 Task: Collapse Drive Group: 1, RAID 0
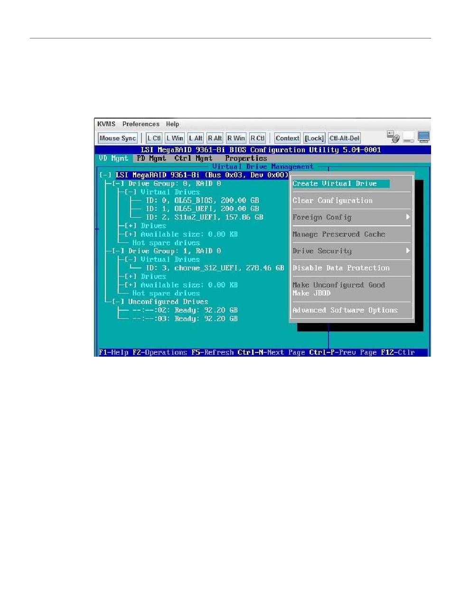[119, 251]
